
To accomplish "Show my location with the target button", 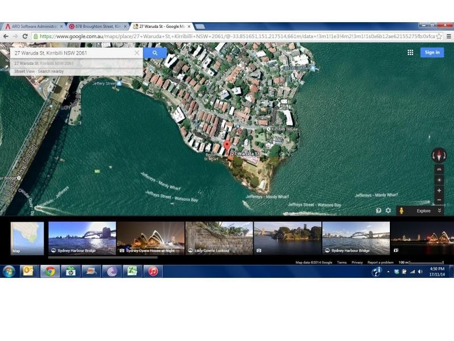I will [439, 180].
